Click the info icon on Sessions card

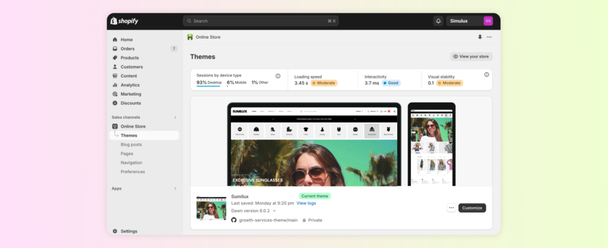coord(278,76)
